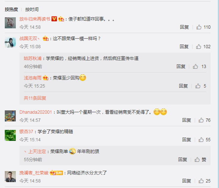Like 挽澜者_杜荣峻's comment with 25 likes
Screen dimensions: 219x188
(204, 181)
